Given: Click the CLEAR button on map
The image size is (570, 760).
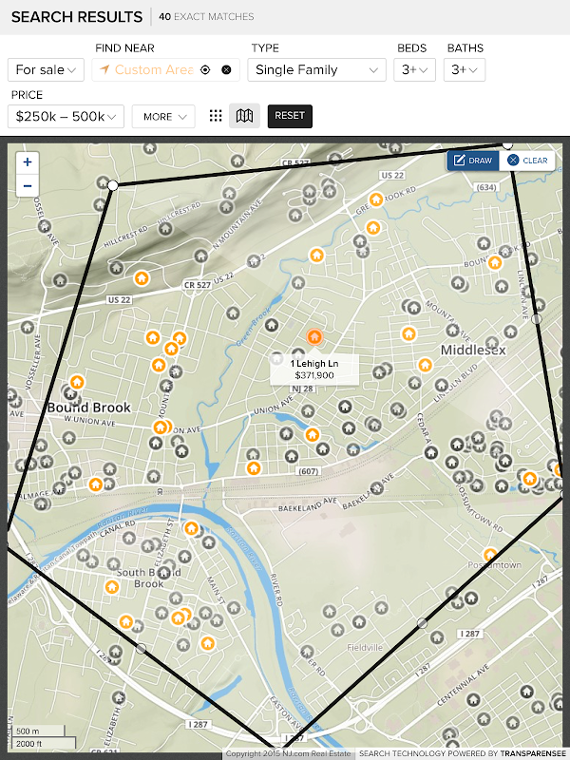Looking at the screenshot, I should 527,161.
